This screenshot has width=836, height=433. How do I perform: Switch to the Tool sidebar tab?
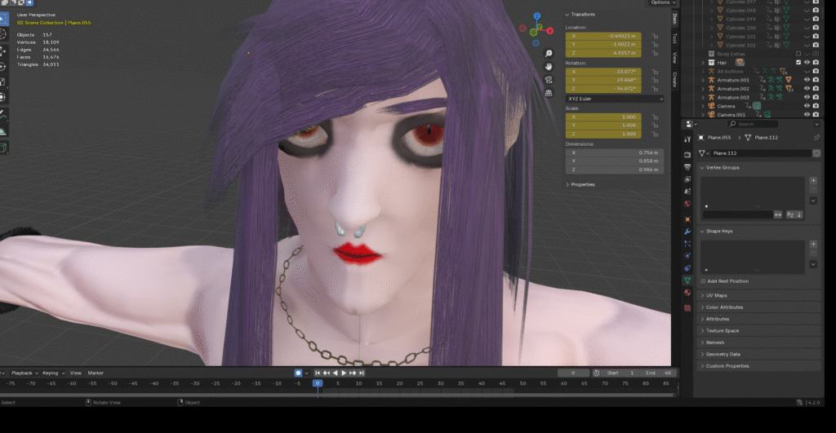coord(674,38)
